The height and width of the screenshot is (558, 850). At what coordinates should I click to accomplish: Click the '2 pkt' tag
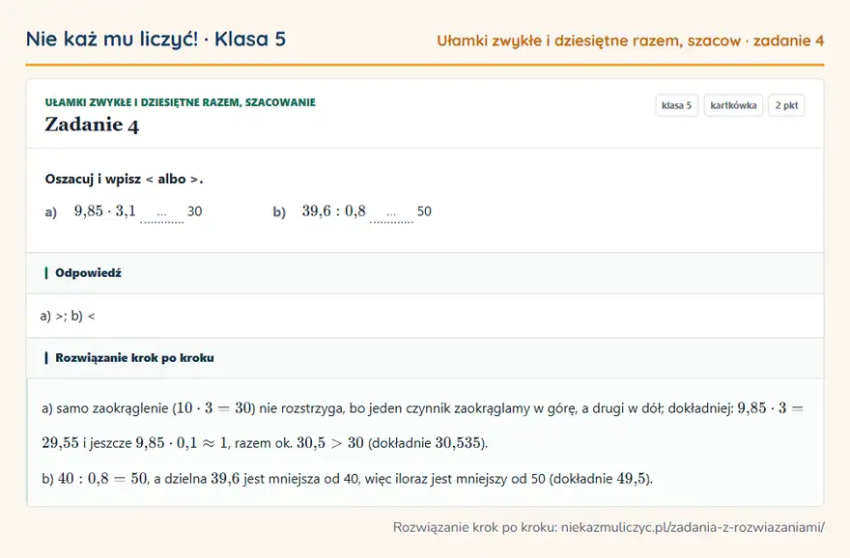786,105
